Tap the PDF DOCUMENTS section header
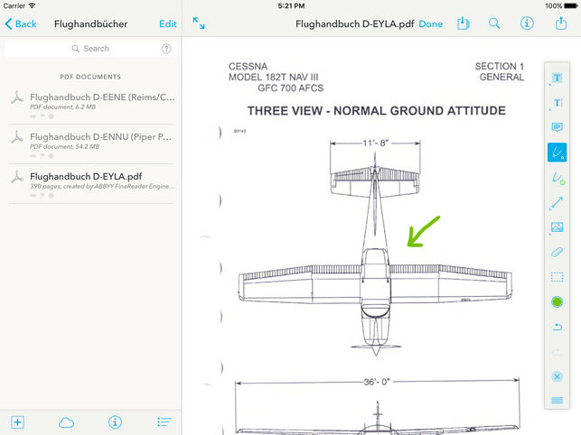Image resolution: width=581 pixels, height=435 pixels. (x=90, y=77)
